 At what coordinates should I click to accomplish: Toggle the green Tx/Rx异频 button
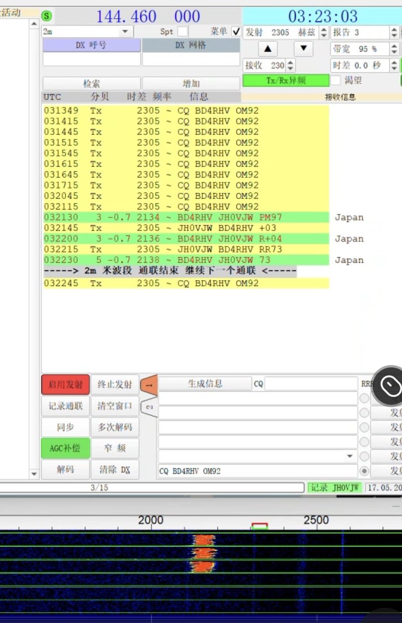coord(286,80)
